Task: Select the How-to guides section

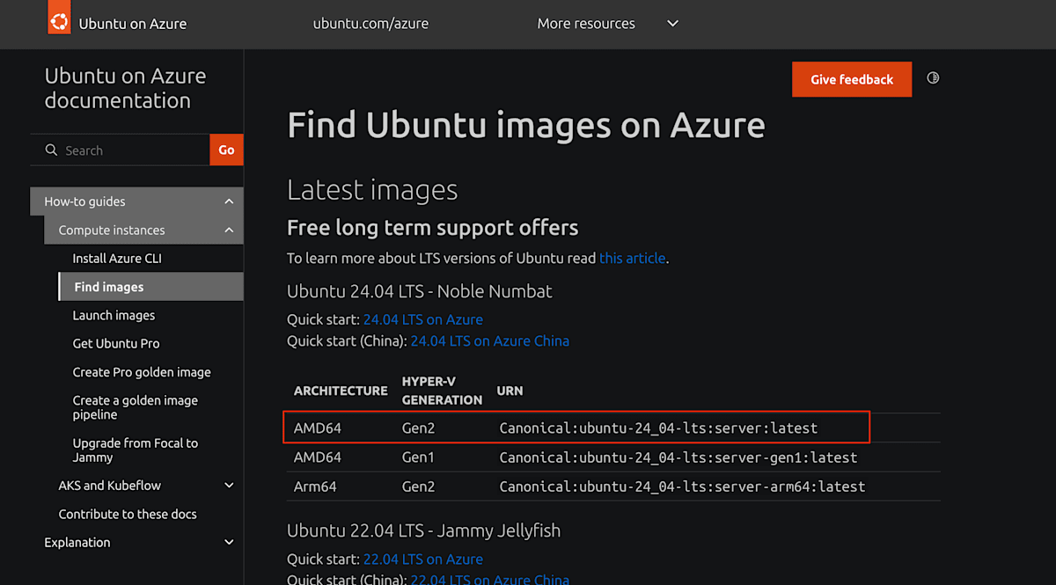Action: click(84, 201)
